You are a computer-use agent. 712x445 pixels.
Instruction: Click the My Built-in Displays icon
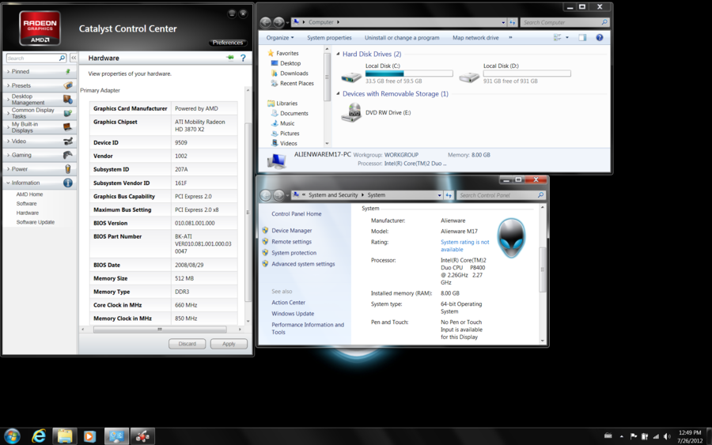pyautogui.click(x=68, y=127)
